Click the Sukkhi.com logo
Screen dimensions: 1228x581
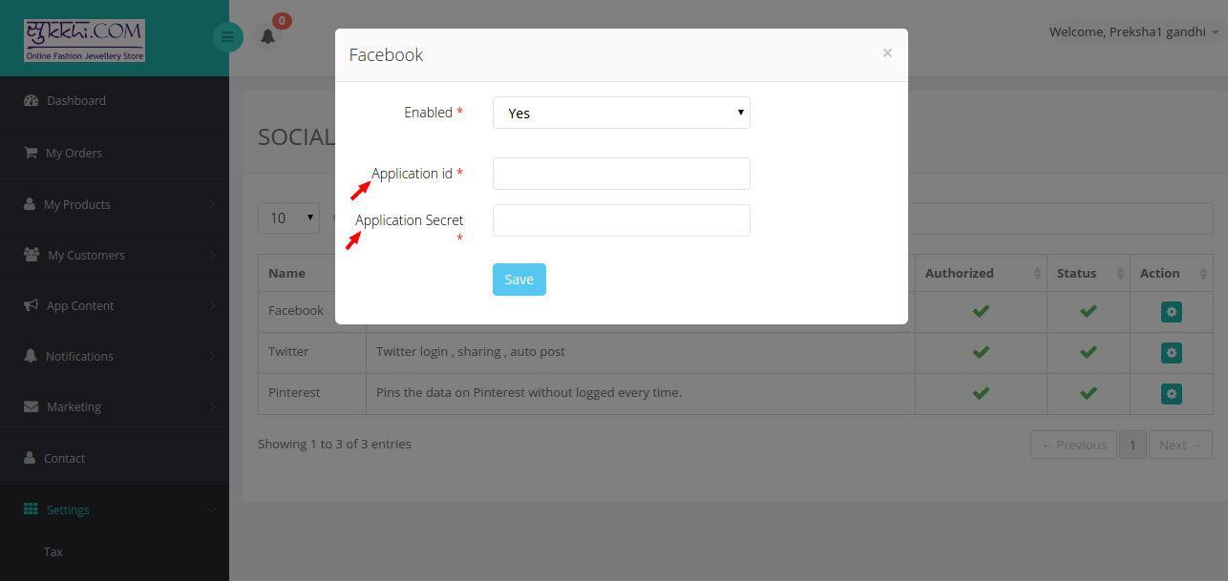pos(84,40)
